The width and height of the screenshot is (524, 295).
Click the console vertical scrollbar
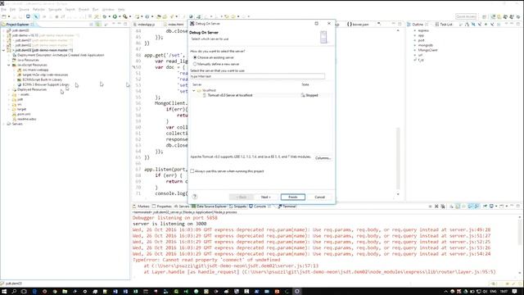pos(521,246)
